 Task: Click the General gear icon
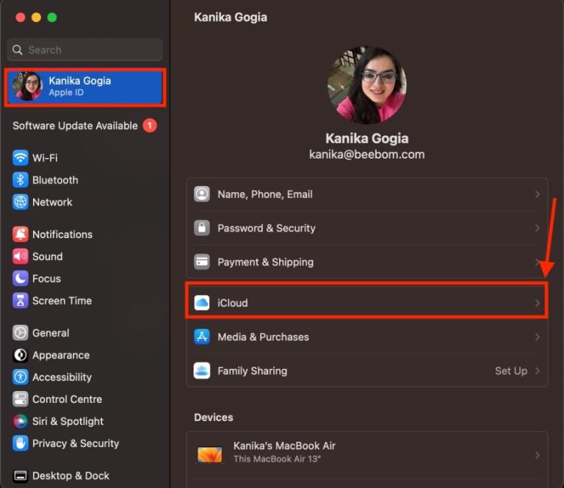coord(20,333)
